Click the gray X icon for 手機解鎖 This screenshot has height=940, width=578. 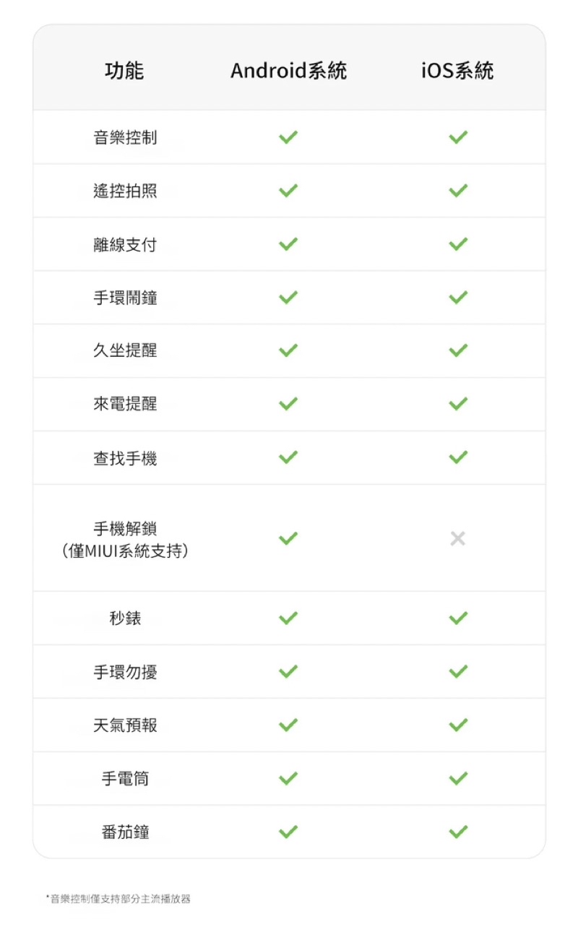point(458,538)
